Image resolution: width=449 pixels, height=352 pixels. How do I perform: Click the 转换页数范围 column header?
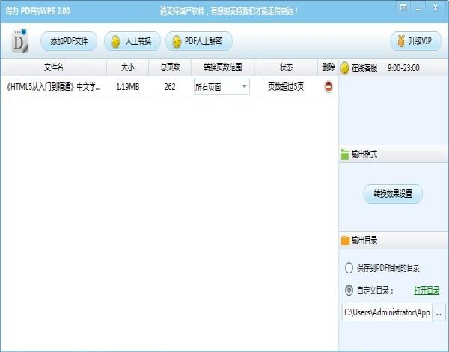(x=222, y=67)
